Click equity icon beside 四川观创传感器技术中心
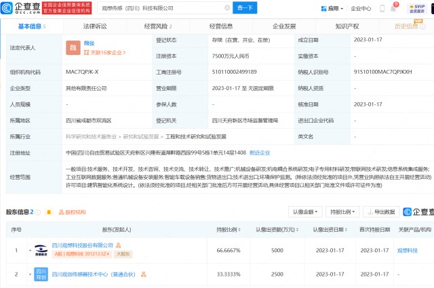Screen dimensions: 434x288 click(x=143, y=274)
